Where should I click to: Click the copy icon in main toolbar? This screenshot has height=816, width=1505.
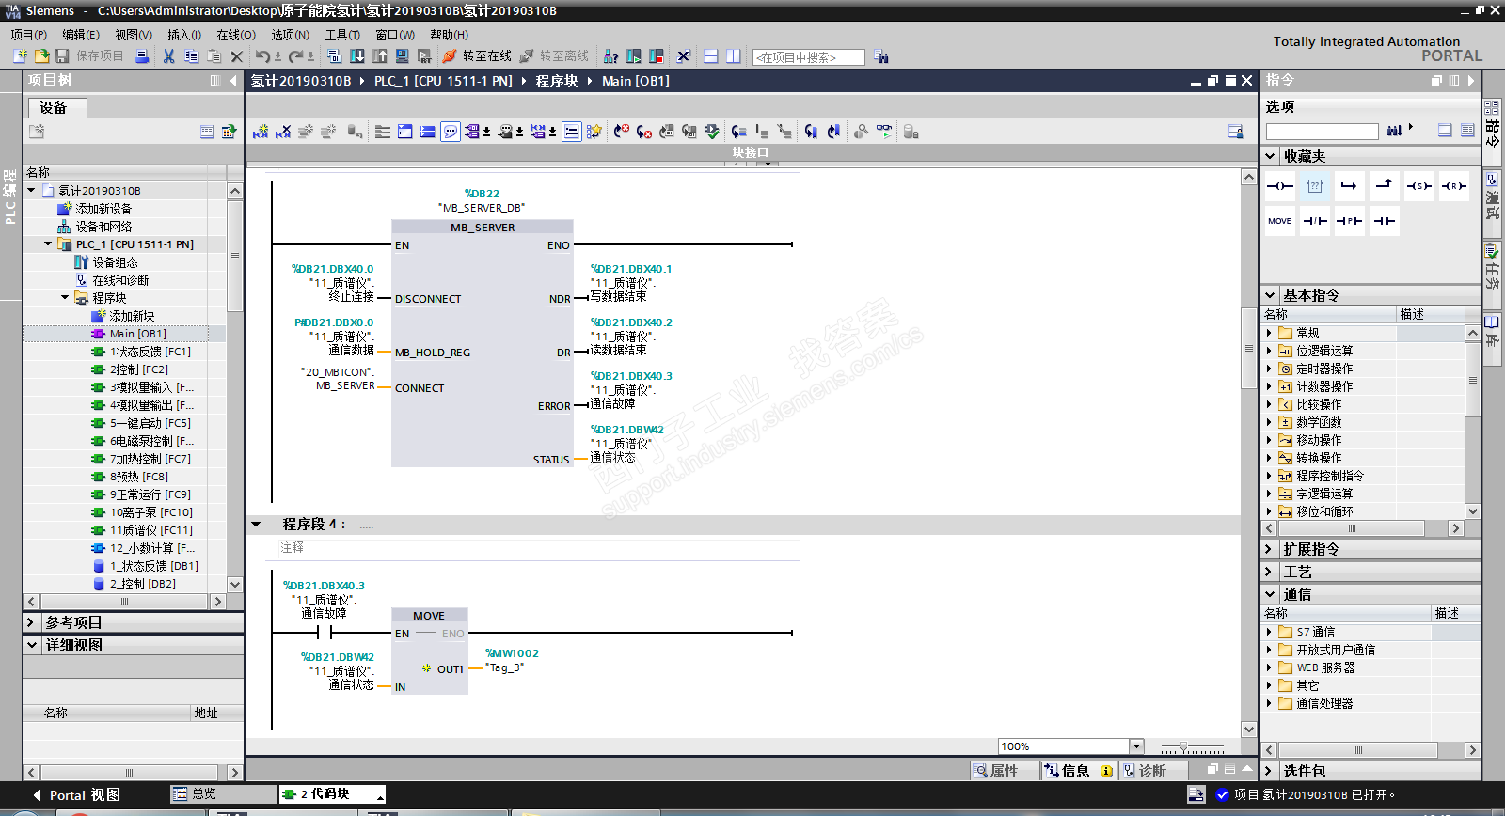191,56
